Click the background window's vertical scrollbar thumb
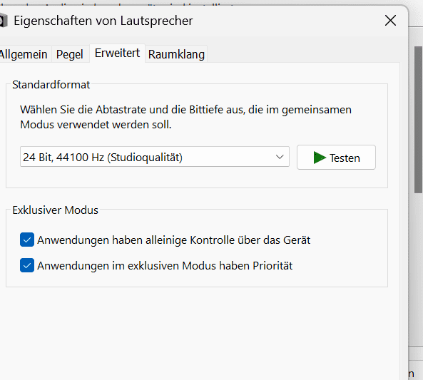This screenshot has width=423, height=380. tap(419, 120)
